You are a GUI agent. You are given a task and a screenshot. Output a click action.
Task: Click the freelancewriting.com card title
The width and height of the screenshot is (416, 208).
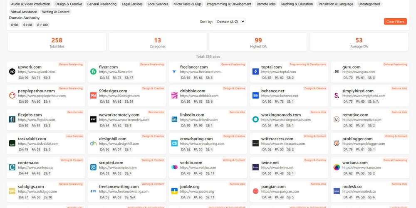pyautogui.click(x=119, y=186)
